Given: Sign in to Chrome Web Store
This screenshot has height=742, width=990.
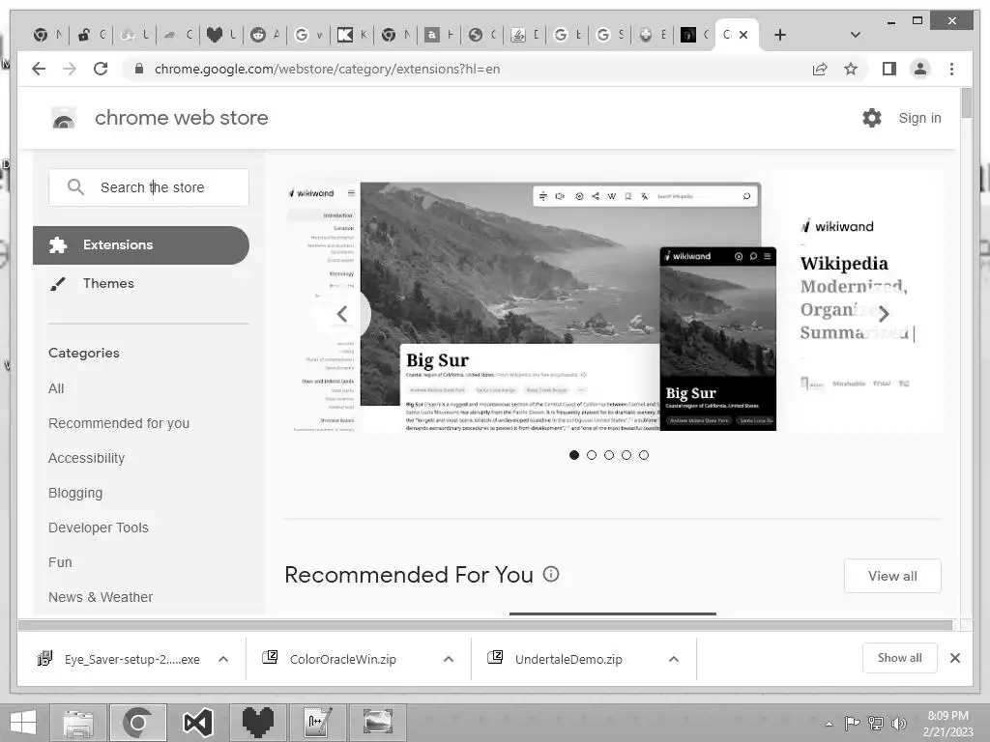Looking at the screenshot, I should [919, 118].
